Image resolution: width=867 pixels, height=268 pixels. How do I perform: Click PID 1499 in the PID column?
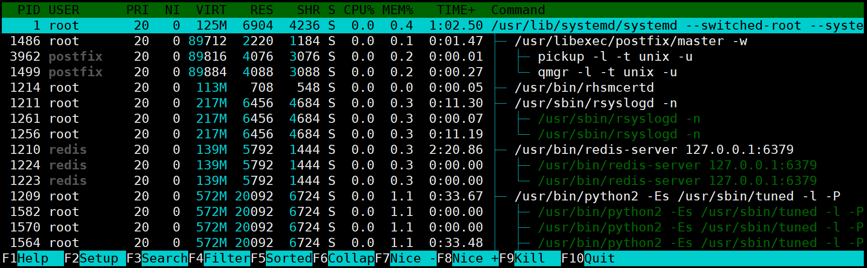pyautogui.click(x=26, y=72)
